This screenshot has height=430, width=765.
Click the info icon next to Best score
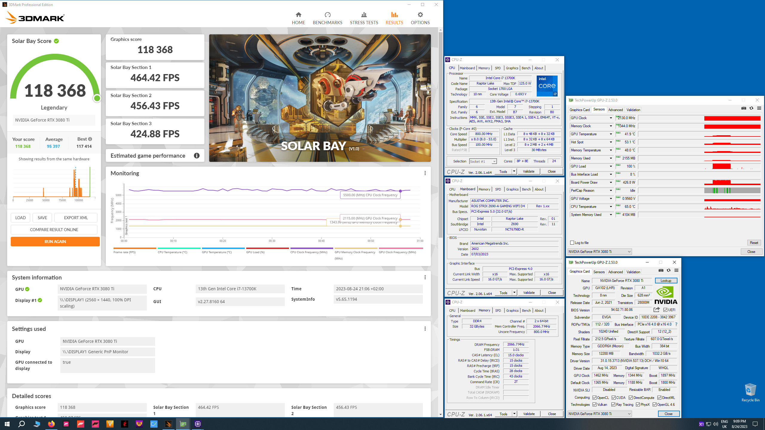click(90, 139)
